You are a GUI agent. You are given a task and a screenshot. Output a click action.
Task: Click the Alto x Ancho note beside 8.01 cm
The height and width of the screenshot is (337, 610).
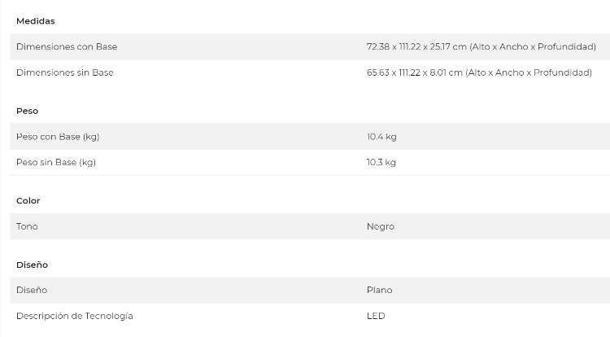click(529, 72)
